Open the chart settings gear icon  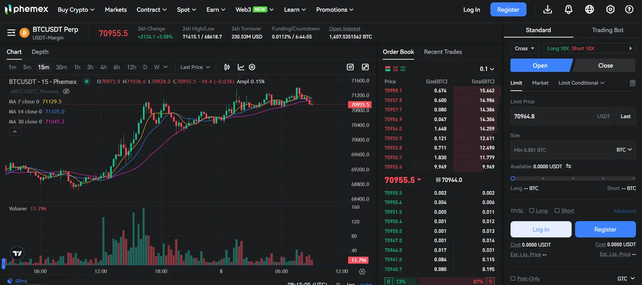tap(252, 67)
